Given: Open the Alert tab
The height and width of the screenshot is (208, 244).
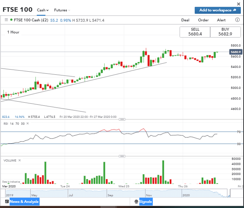Looking at the screenshot, I should 221,20.
